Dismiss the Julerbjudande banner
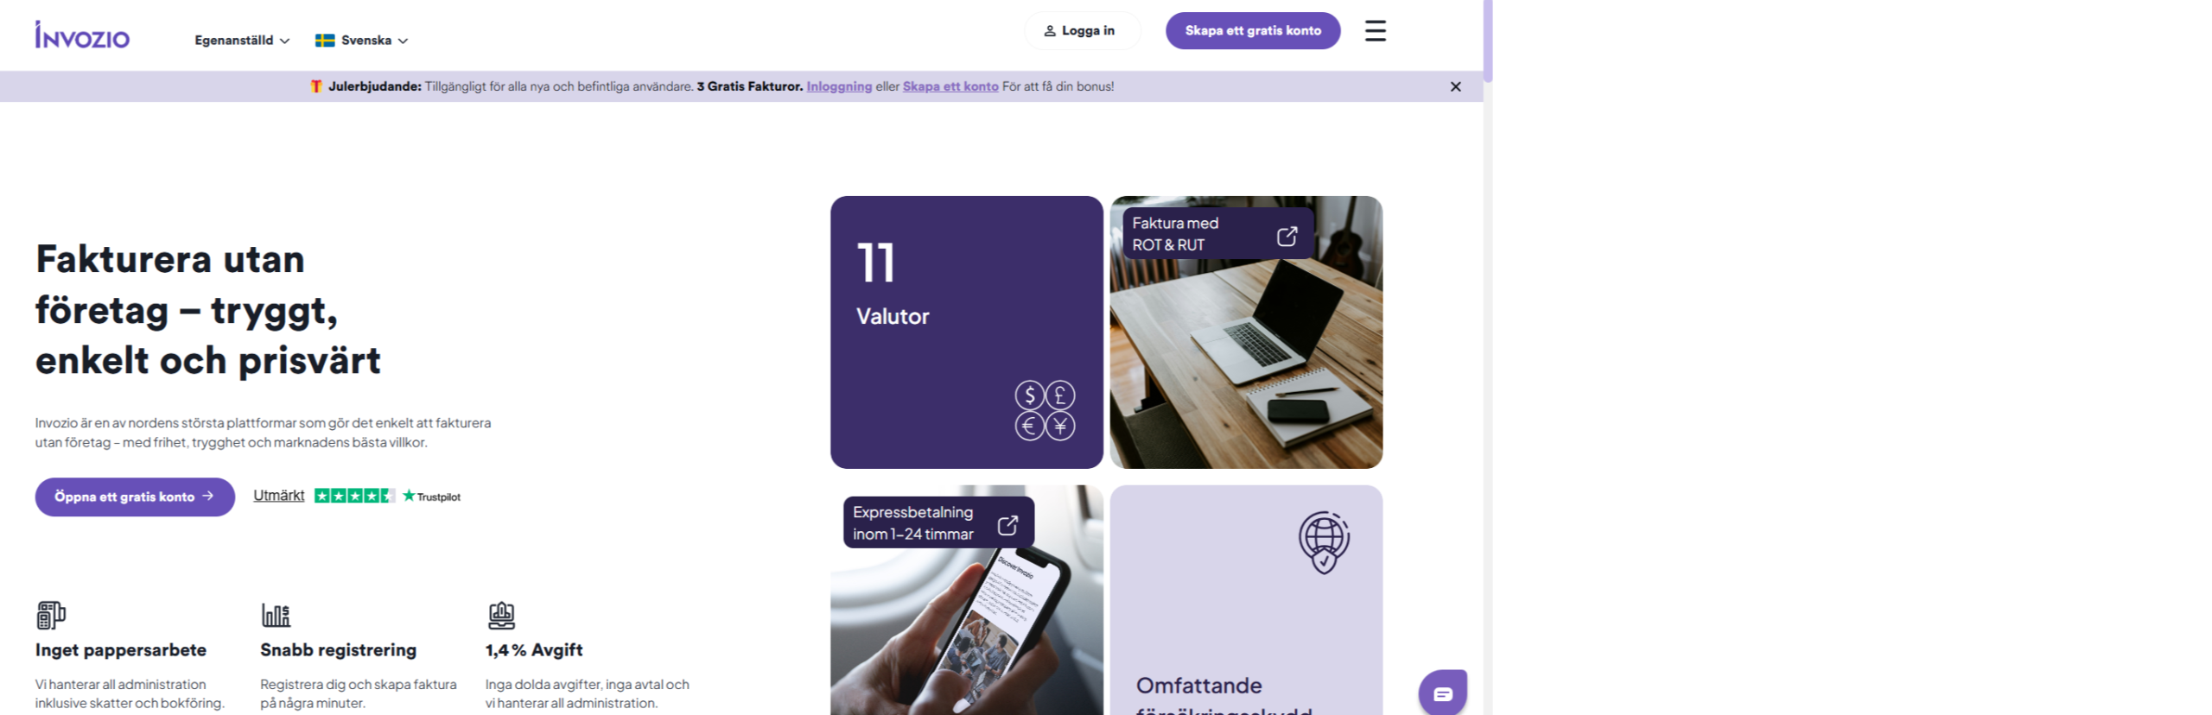The width and height of the screenshot is (2212, 715). click(1455, 86)
